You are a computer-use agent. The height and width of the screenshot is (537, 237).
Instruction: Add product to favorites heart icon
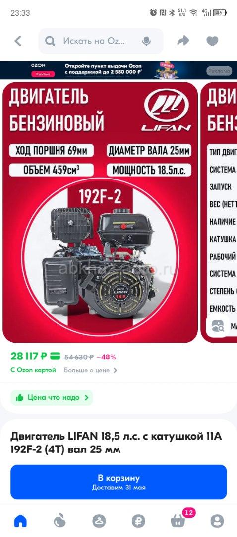212,41
